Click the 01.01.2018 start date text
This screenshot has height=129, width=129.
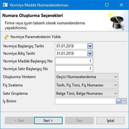coord(65,46)
